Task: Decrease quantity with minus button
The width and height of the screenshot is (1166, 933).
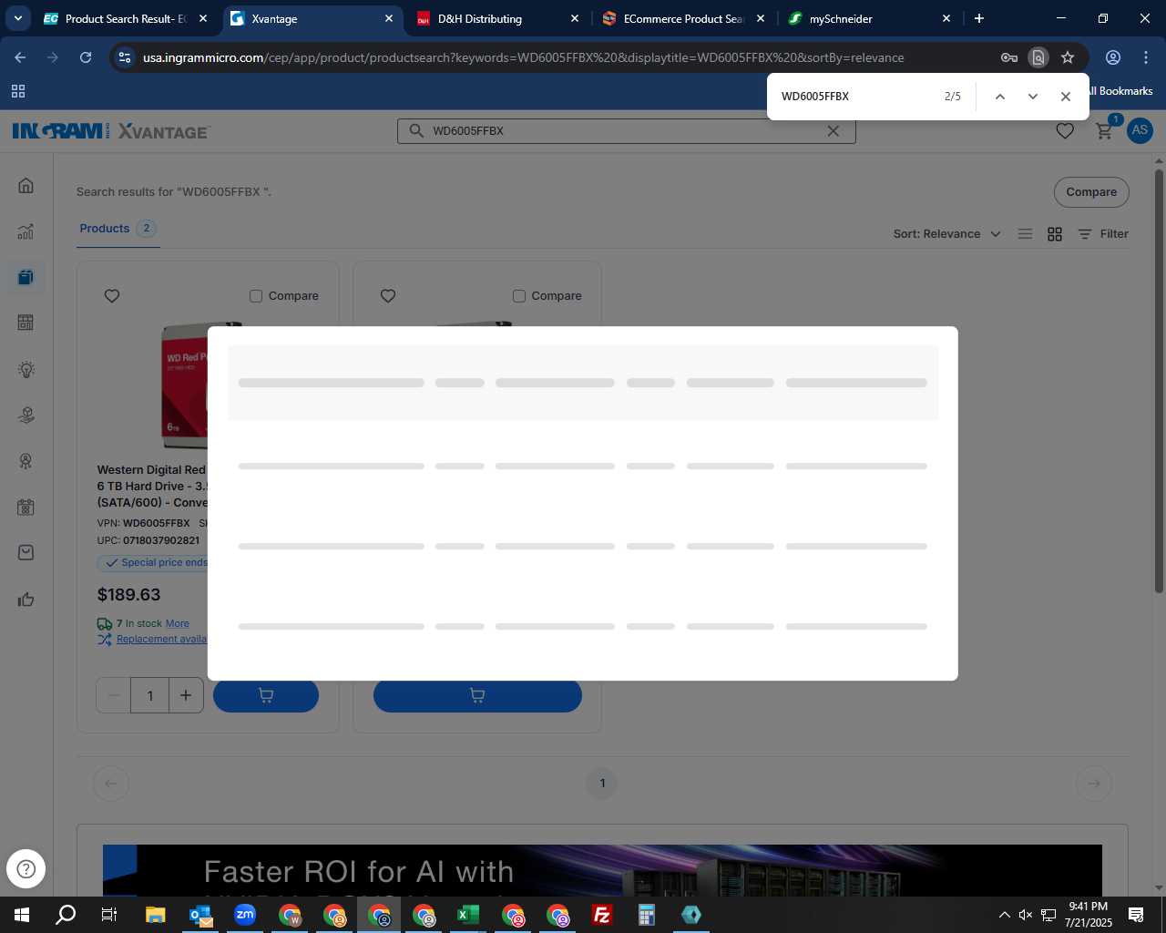Action: (x=114, y=695)
